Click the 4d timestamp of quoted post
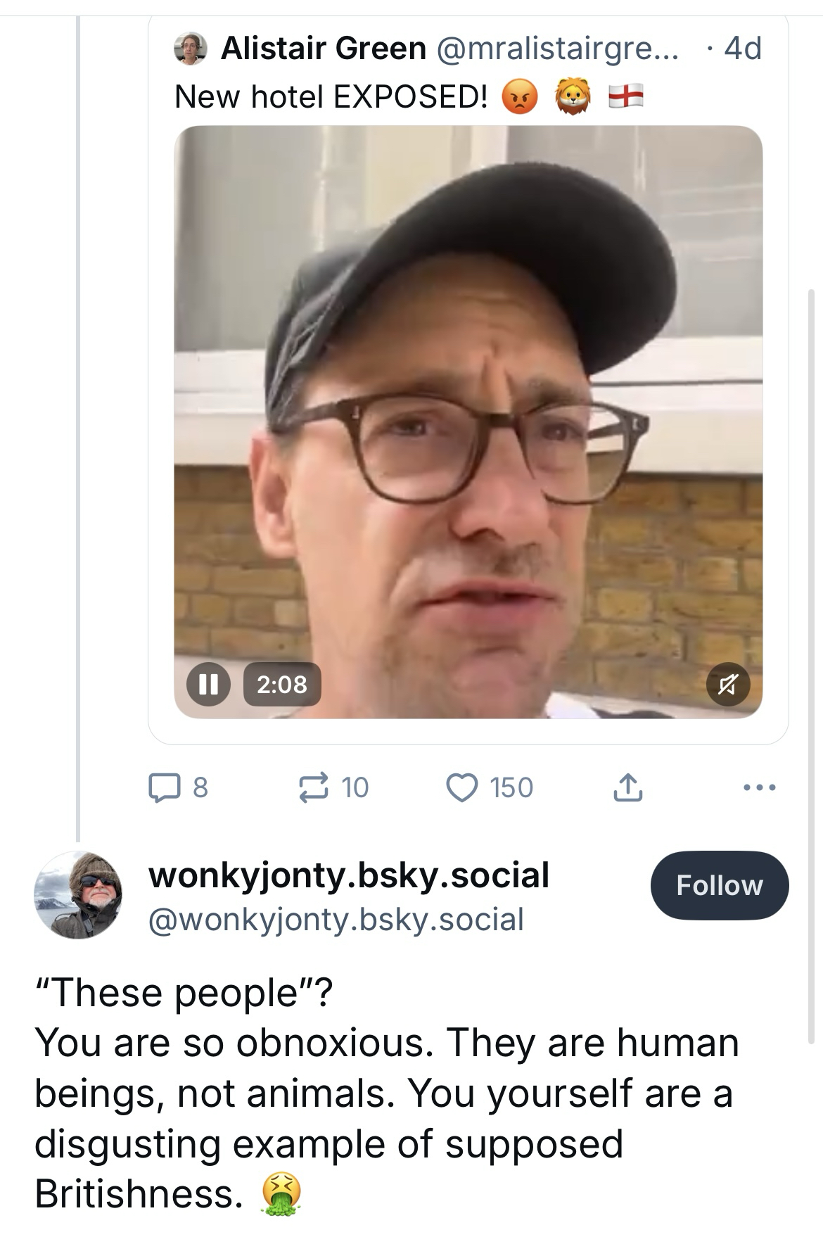 (x=742, y=49)
